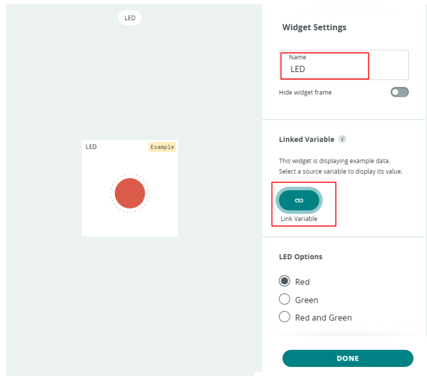The image size is (427, 376).
Task: Click the LED title in widget preview
Action: tap(91, 147)
